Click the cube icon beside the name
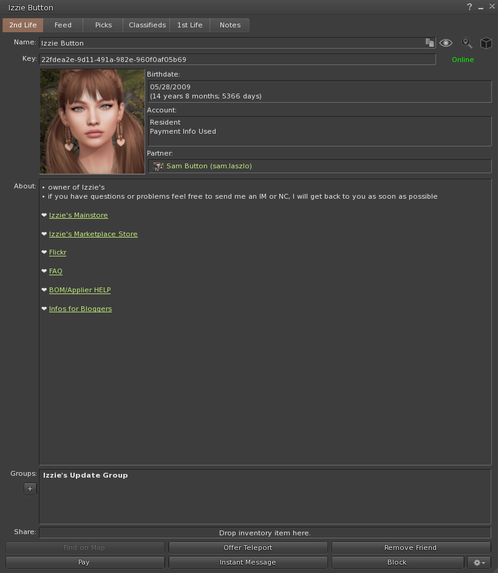The width and height of the screenshot is (498, 573). 486,43
